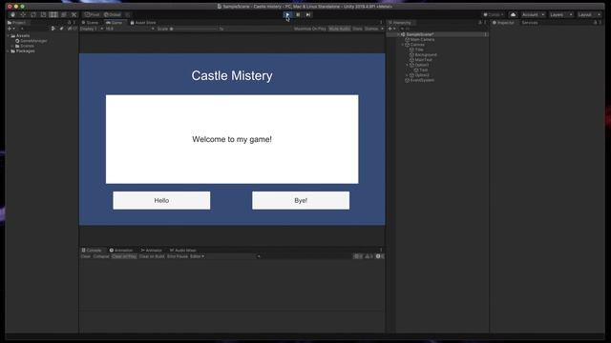The height and width of the screenshot is (343, 611).
Task: Collapse the Canvas tree arrow
Action: tap(403, 45)
